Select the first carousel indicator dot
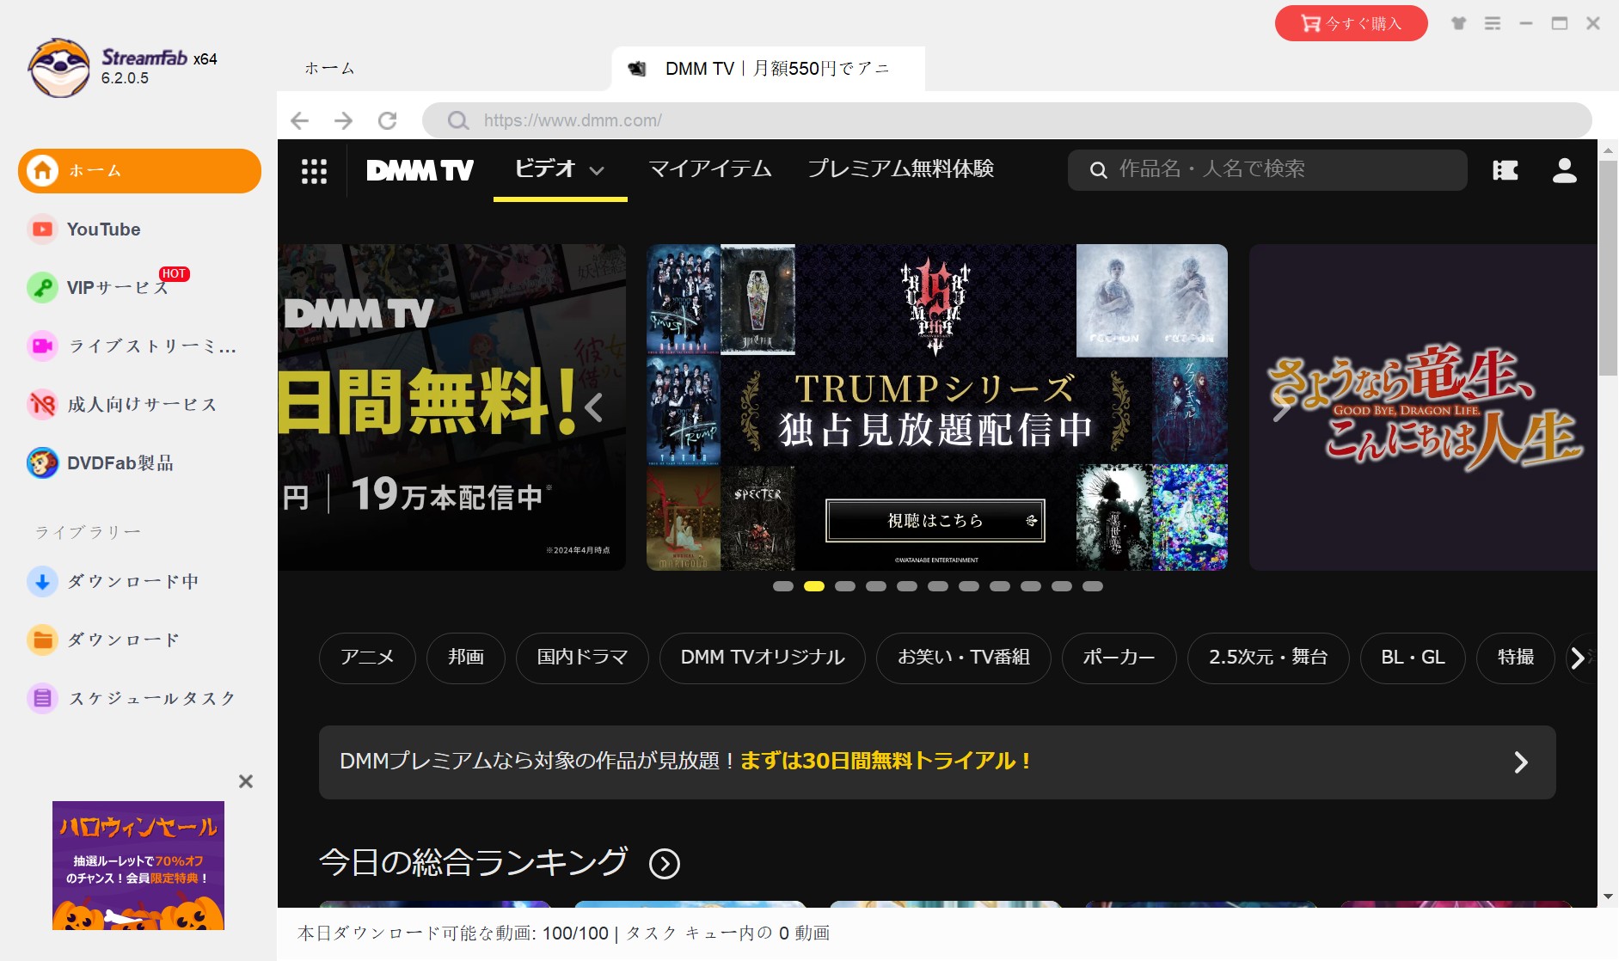This screenshot has height=961, width=1619. click(783, 586)
